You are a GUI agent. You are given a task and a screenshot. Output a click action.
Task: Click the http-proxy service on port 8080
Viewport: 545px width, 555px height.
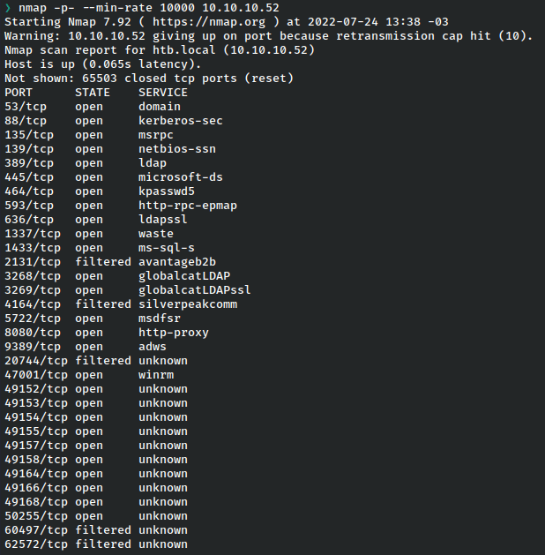(x=170, y=333)
